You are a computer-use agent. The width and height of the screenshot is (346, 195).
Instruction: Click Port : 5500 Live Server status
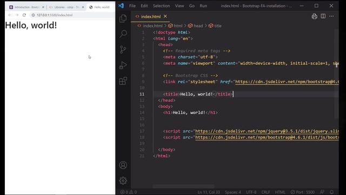coord(303,192)
